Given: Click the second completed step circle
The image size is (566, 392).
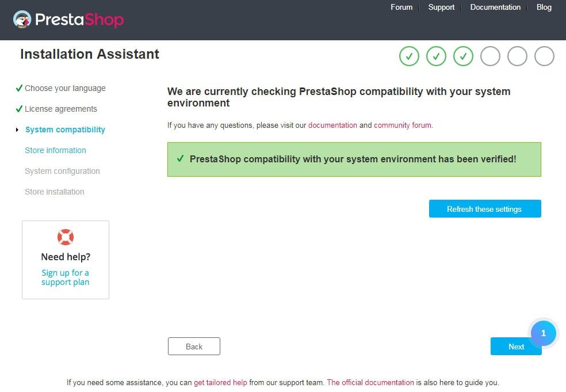Looking at the screenshot, I should [436, 56].
